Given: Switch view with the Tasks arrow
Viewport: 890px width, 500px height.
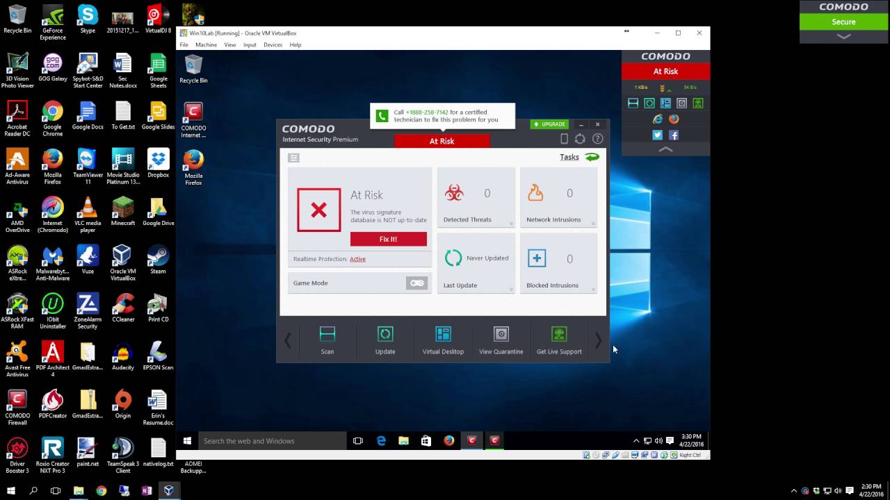Looking at the screenshot, I should [x=592, y=157].
